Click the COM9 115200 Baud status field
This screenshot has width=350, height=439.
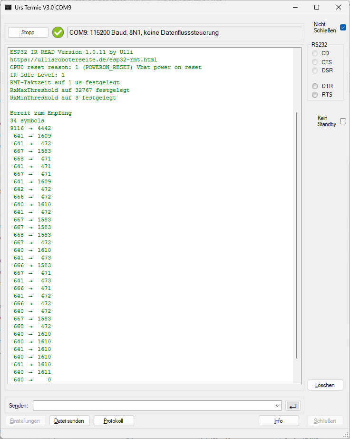click(x=185, y=33)
